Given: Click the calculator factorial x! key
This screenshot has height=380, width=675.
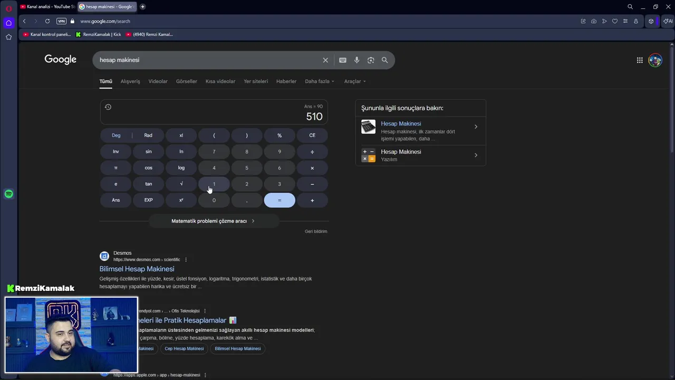Looking at the screenshot, I should tap(181, 136).
